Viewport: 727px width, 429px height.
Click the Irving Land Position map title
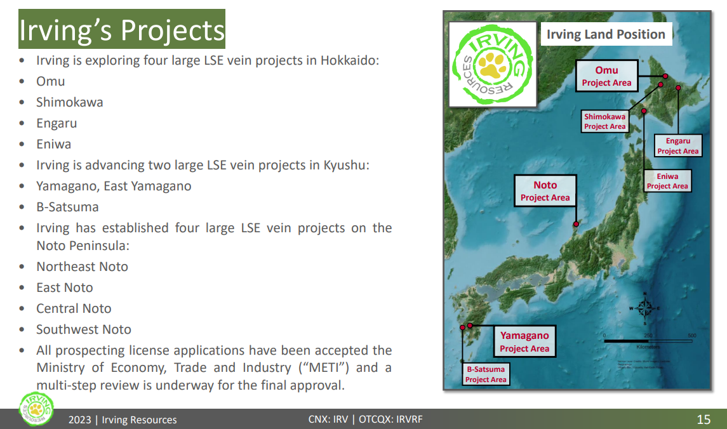click(x=606, y=34)
